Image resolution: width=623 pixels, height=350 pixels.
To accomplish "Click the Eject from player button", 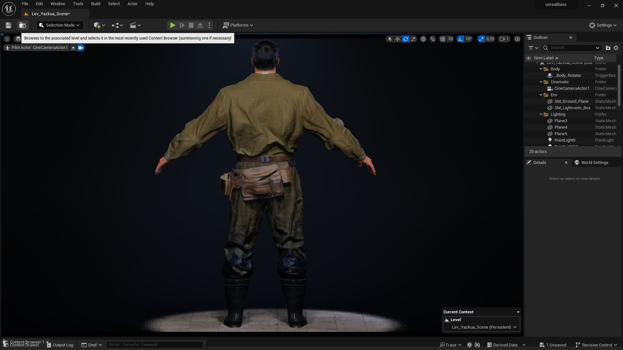I will point(200,25).
